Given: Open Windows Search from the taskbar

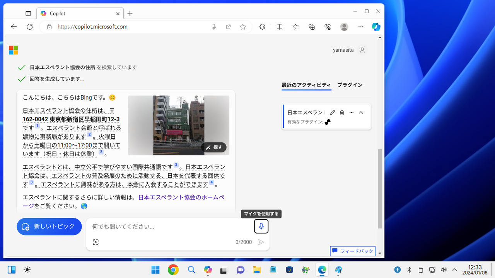Looking at the screenshot, I should pyautogui.click(x=191, y=270).
